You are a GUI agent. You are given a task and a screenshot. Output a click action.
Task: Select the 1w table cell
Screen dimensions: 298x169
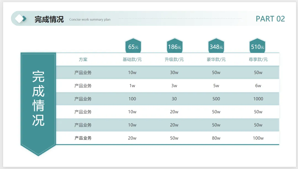pyautogui.click(x=132, y=86)
